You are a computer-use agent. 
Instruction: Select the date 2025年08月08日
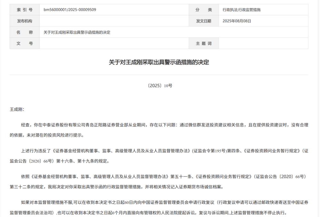point(237,21)
